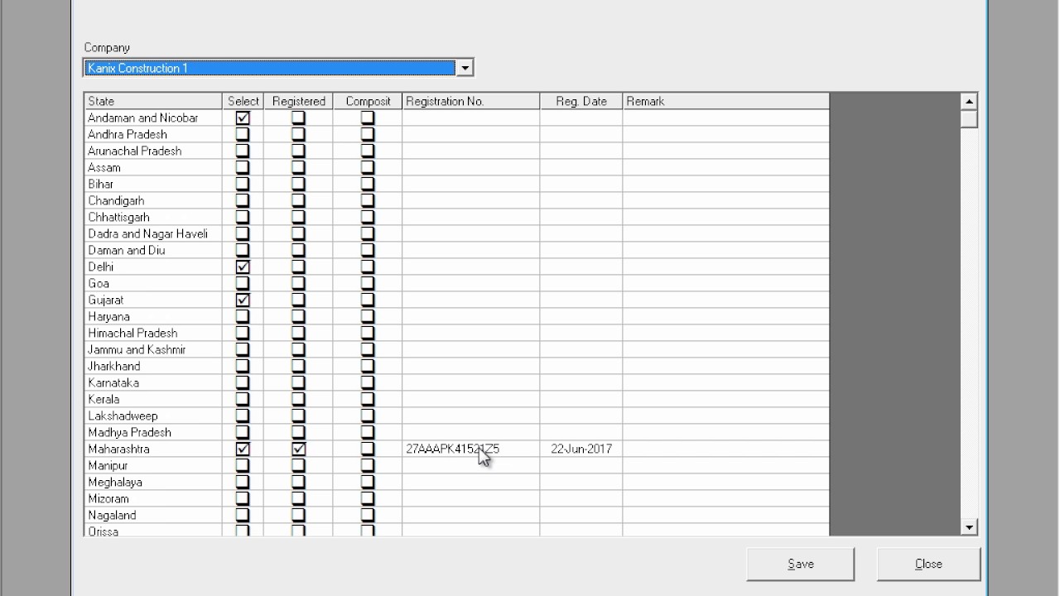Enable Composit checkbox for Maharashtra
This screenshot has height=596, width=1060.
point(368,449)
